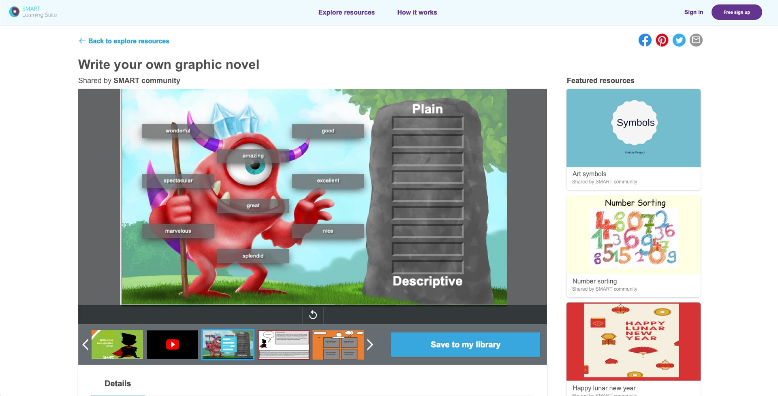Share the resource on Twitter

click(679, 40)
